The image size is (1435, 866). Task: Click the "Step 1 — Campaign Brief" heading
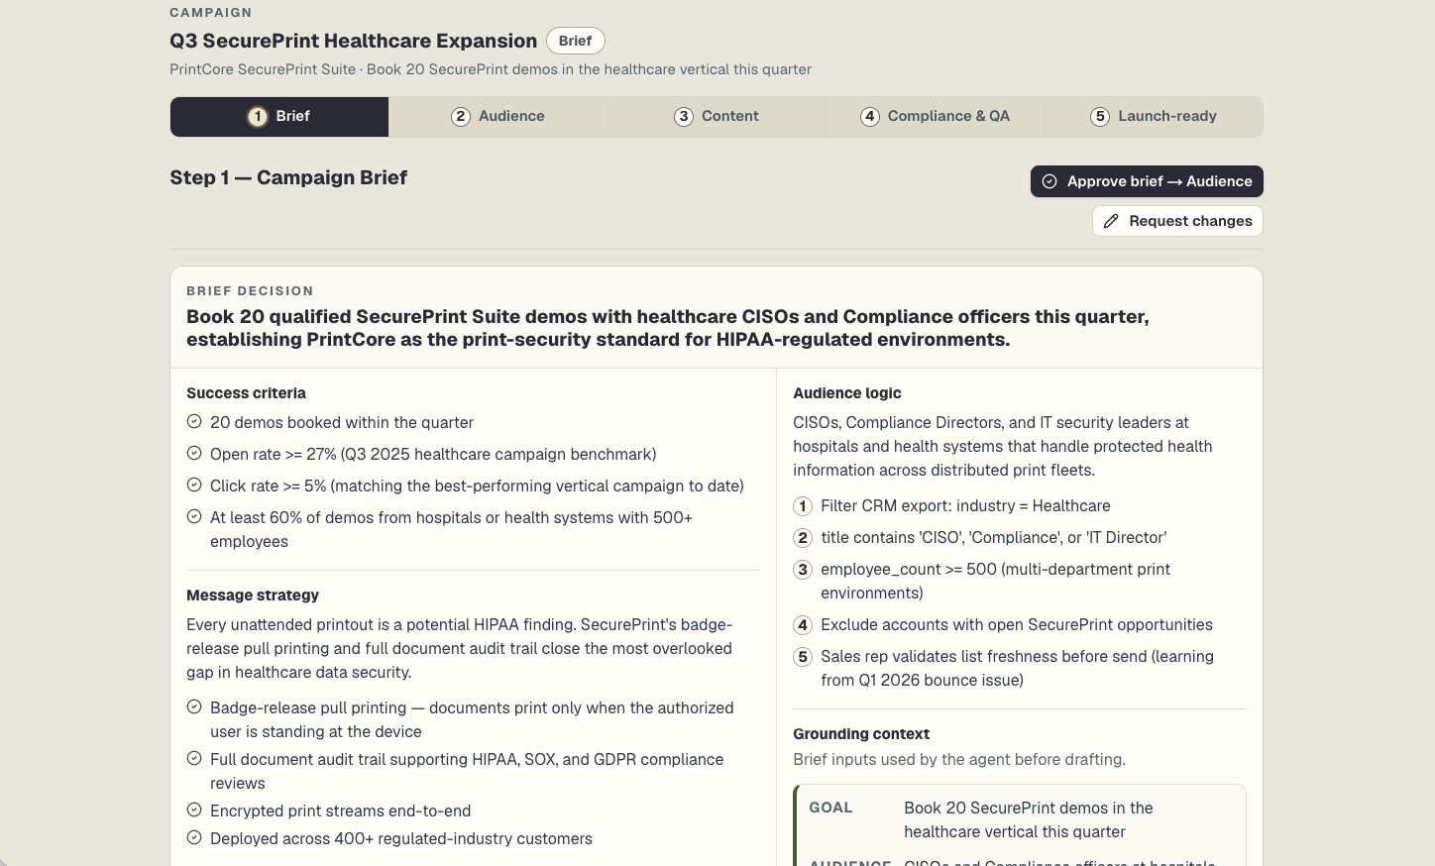pyautogui.click(x=288, y=177)
